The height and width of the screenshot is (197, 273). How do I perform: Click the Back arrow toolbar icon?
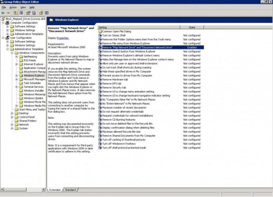click(x=3, y=13)
